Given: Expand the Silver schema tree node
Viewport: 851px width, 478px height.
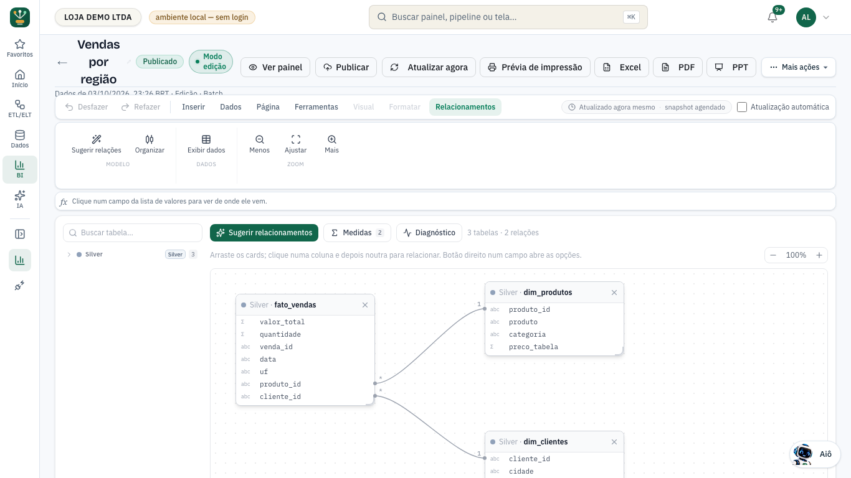Looking at the screenshot, I should coord(69,255).
